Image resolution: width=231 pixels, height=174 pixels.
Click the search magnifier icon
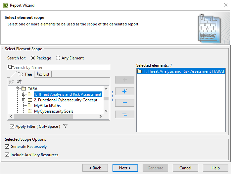click(x=10, y=67)
